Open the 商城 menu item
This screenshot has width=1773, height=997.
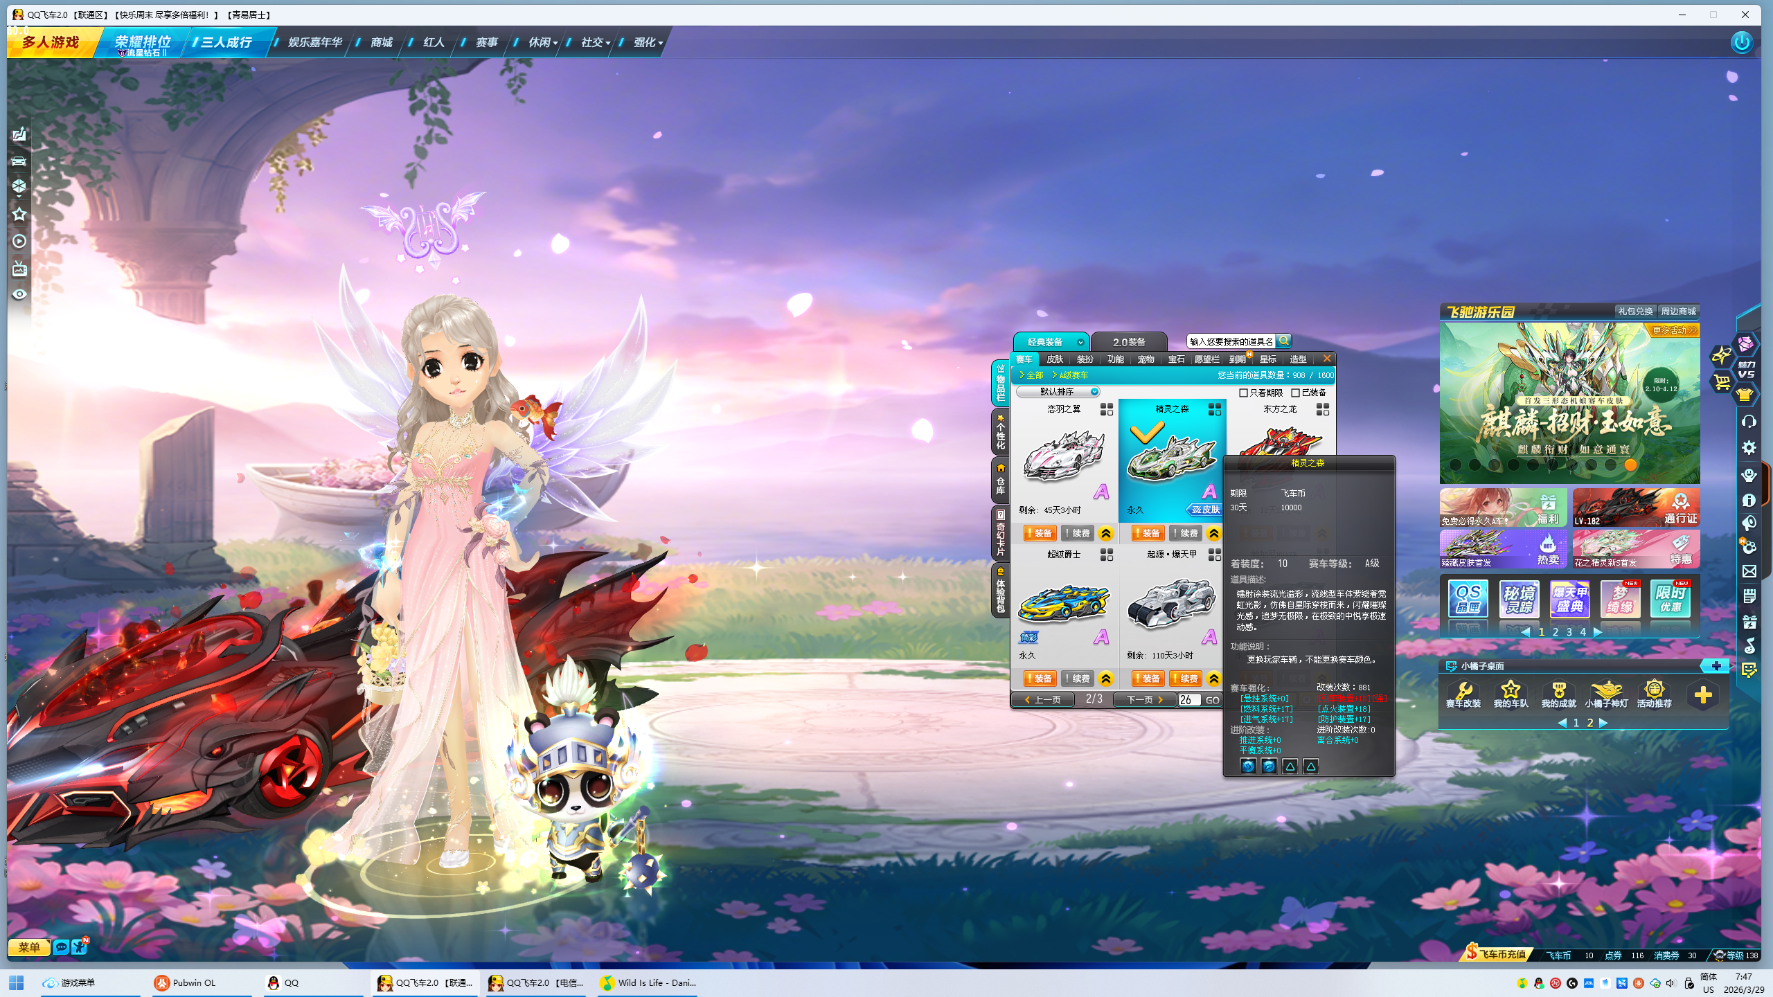coord(382,42)
